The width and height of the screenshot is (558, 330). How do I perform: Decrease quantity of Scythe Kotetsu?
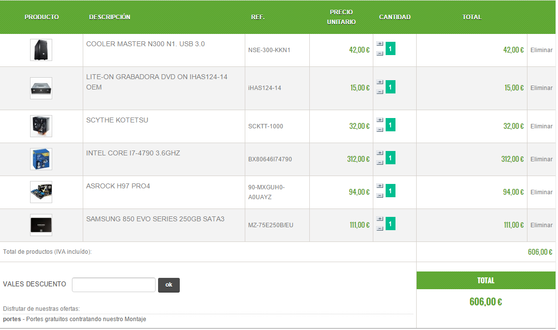[x=380, y=130]
